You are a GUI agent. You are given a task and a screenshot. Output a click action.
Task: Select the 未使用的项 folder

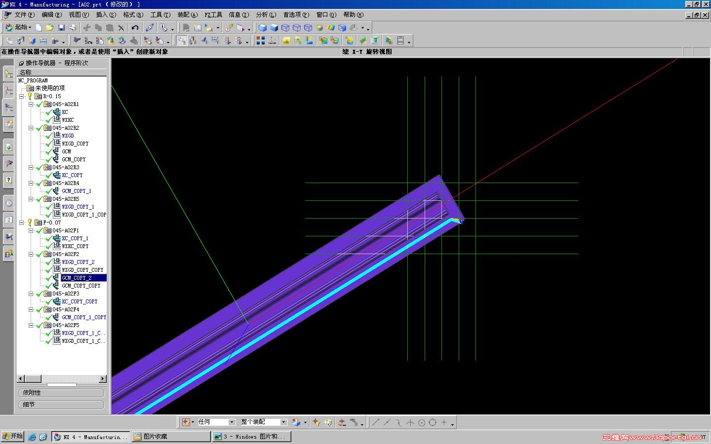click(x=50, y=88)
